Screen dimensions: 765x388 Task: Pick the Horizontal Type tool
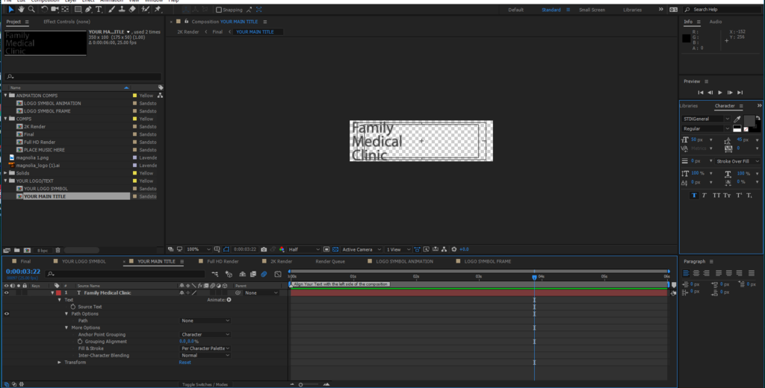[98, 10]
